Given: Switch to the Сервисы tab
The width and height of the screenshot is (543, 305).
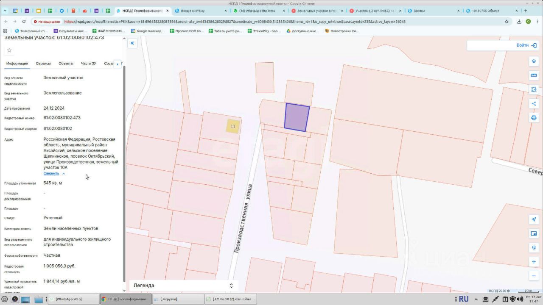Looking at the screenshot, I should (43, 64).
